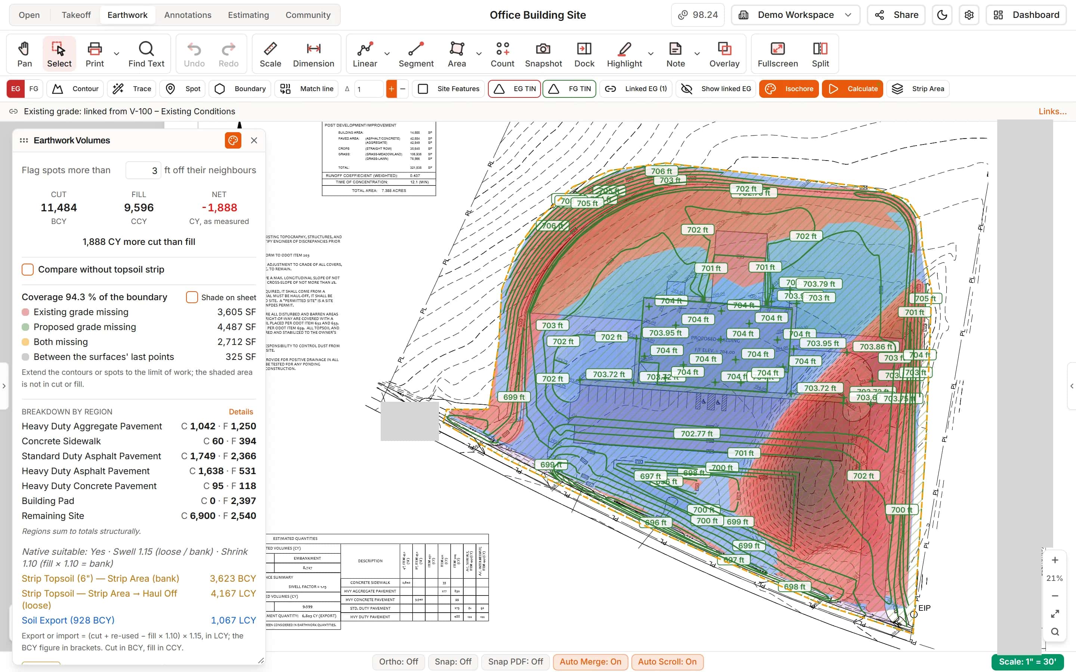
Task: Expand the Linear tool dropdown arrow
Action: click(387, 54)
